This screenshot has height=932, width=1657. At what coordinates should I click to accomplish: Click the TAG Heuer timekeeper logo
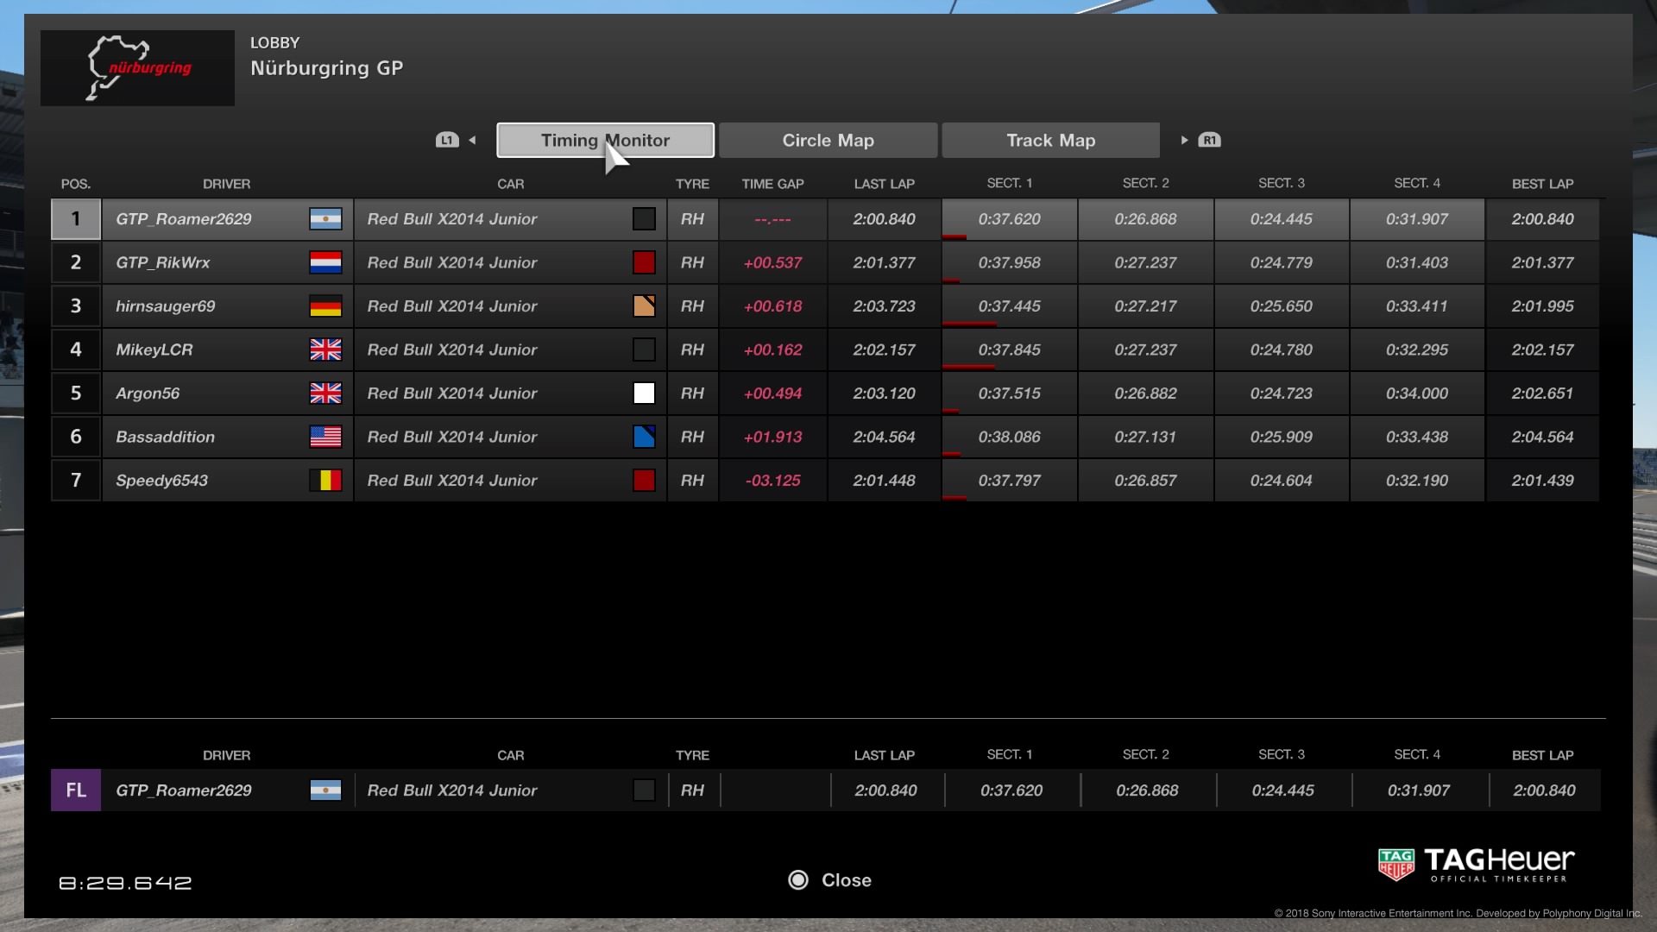1477,864
